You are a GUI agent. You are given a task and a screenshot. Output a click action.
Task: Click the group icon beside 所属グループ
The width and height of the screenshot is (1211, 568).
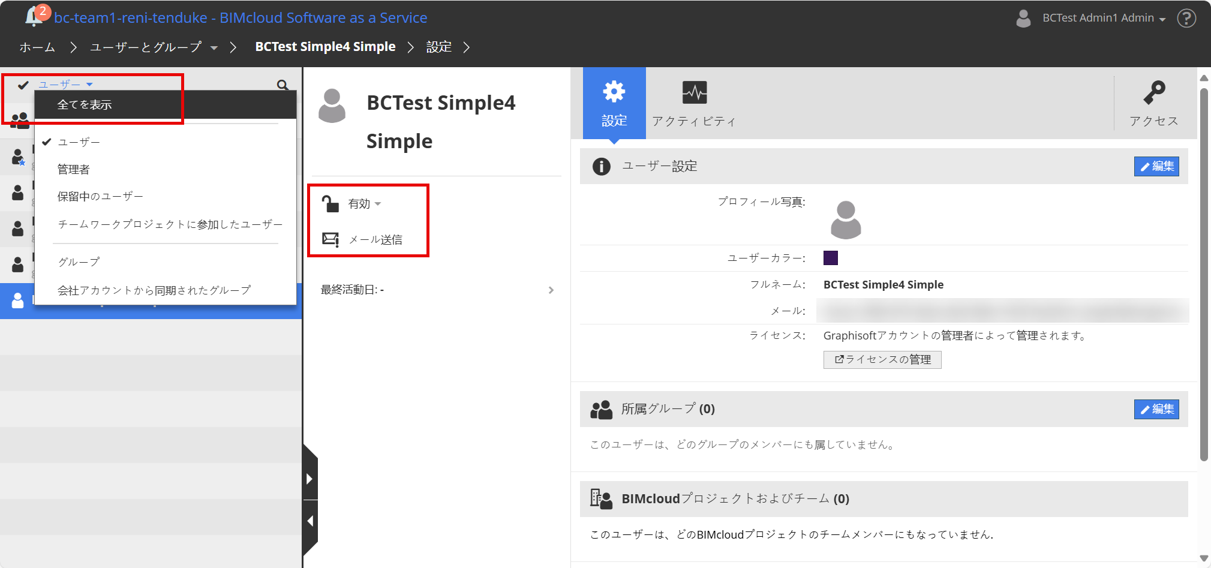coord(601,409)
